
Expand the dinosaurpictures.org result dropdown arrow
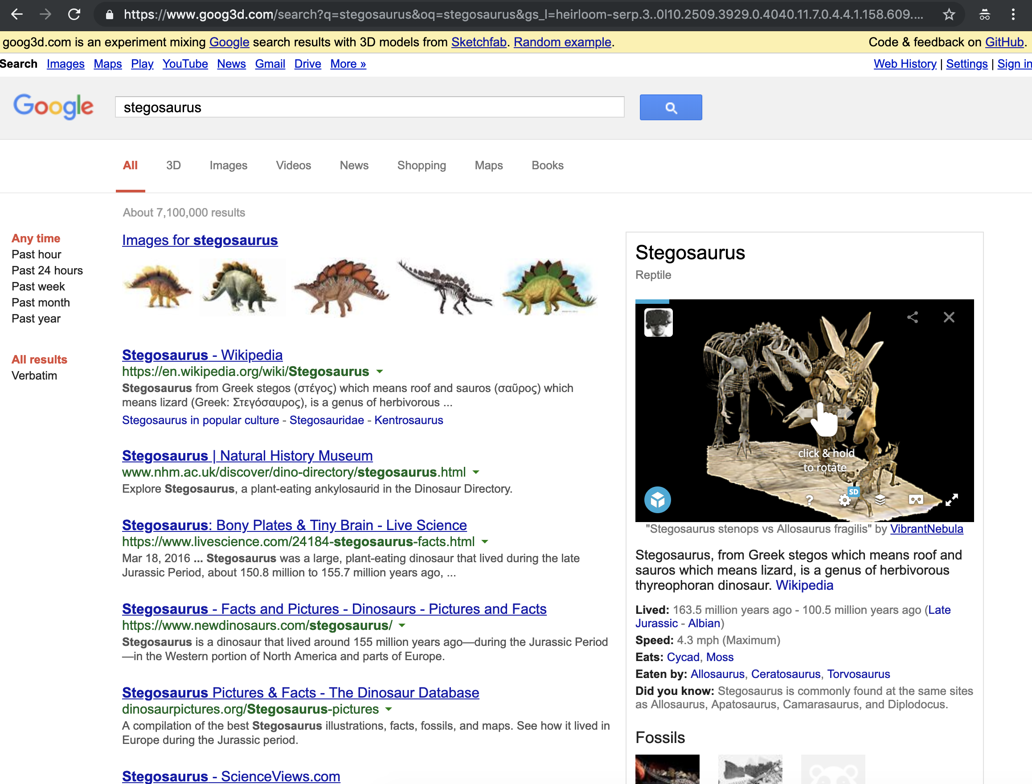(389, 710)
